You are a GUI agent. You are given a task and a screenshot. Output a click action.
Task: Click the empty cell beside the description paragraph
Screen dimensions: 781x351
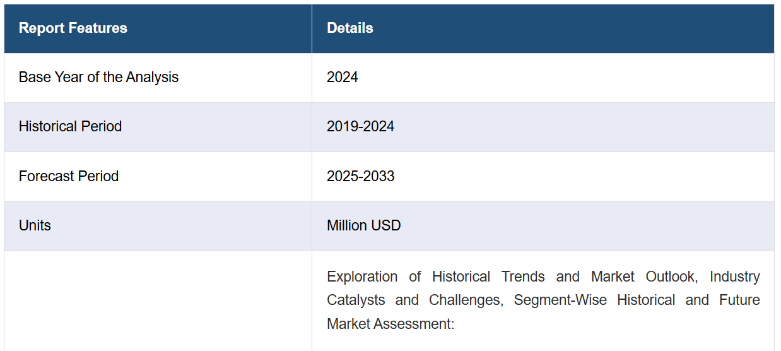pyautogui.click(x=158, y=300)
